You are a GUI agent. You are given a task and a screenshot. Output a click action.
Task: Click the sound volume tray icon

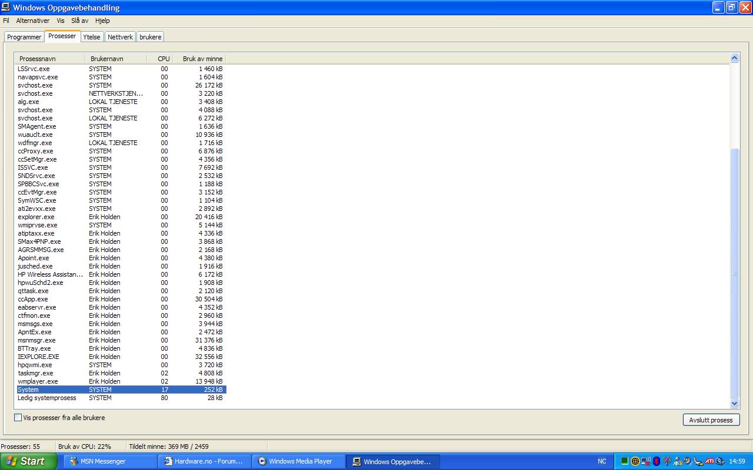click(688, 461)
